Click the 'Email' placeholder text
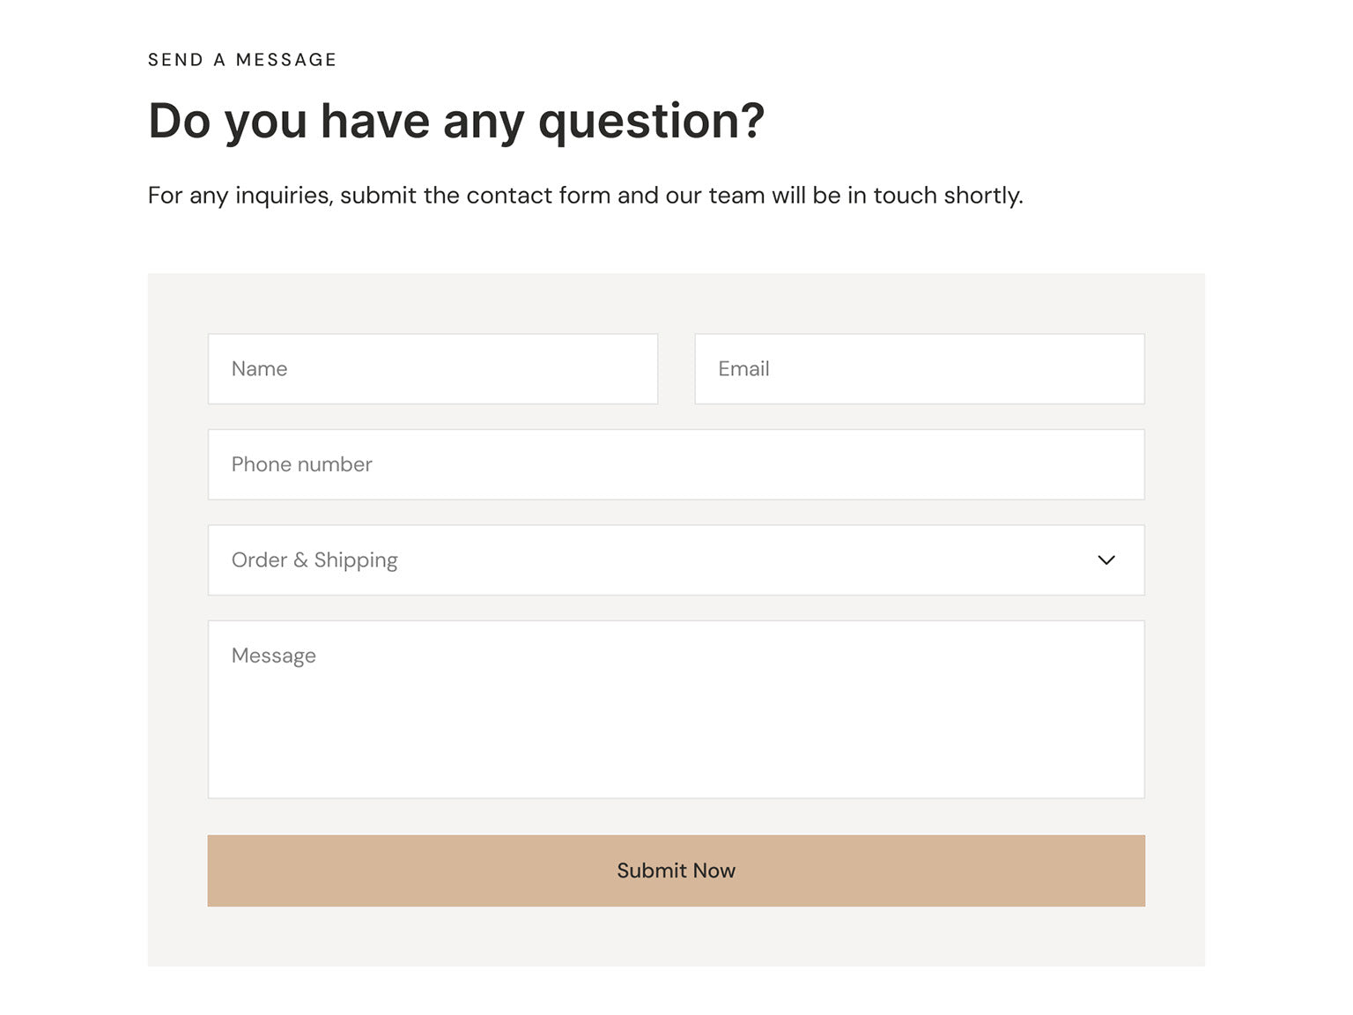 pos(743,369)
